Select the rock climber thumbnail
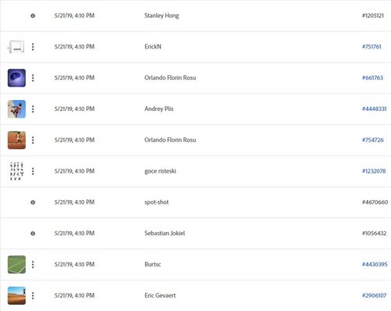 (16, 109)
